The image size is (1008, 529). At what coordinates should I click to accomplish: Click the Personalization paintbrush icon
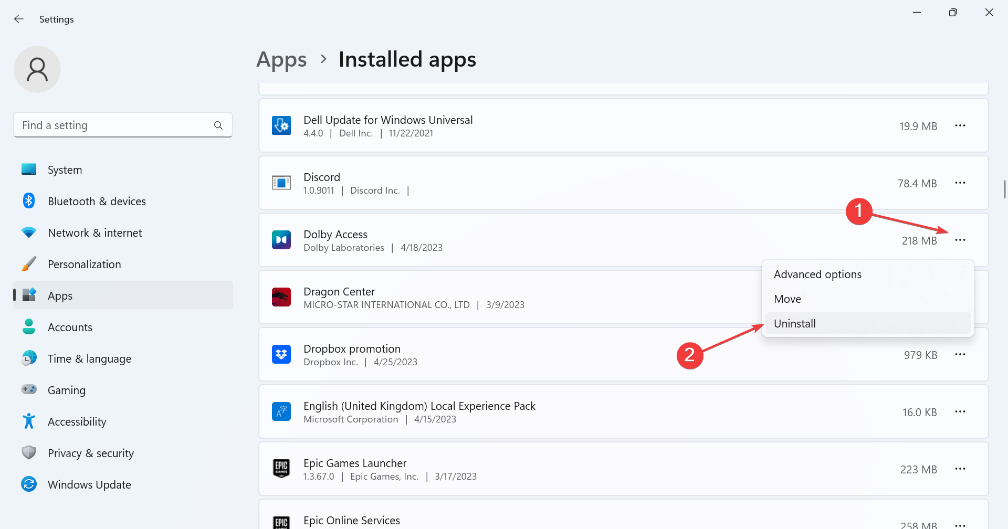[29, 263]
